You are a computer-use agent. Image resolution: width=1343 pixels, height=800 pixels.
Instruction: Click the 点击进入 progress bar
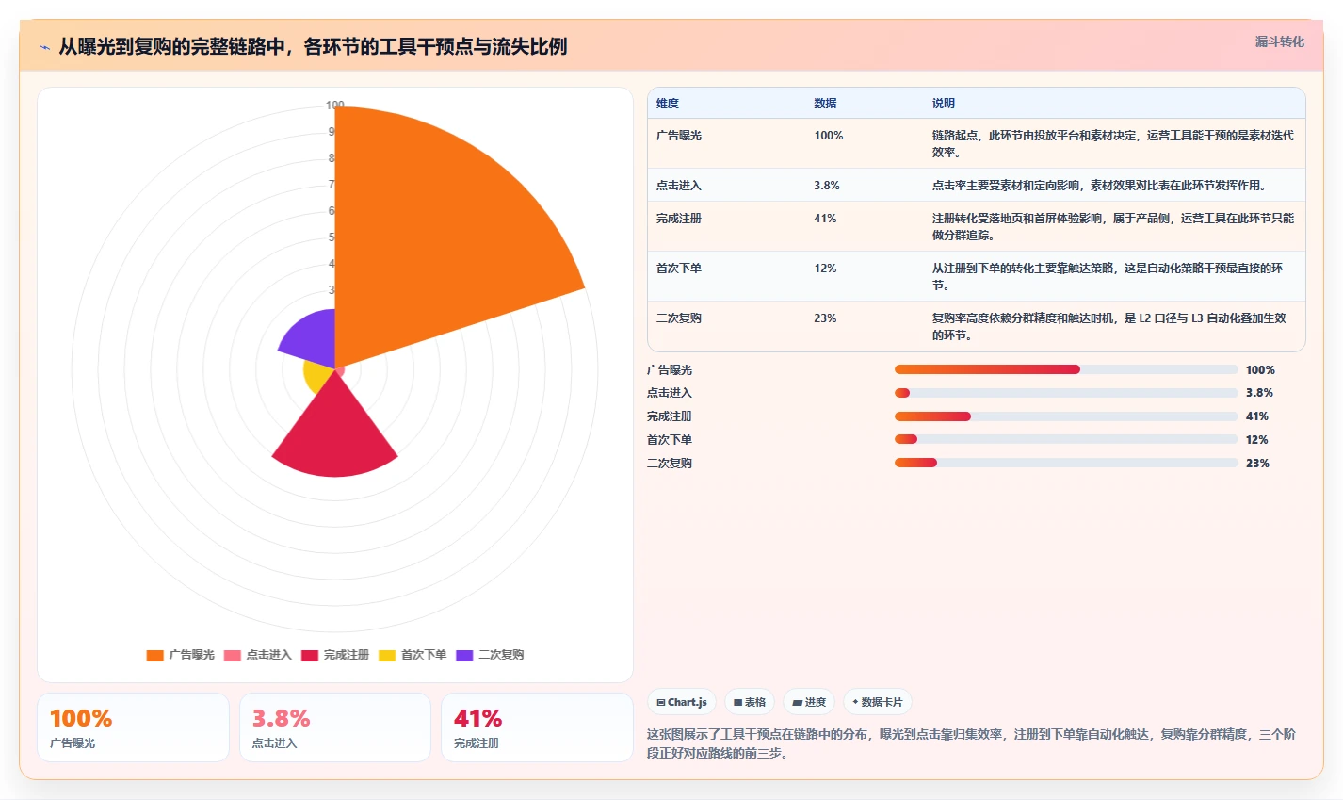1066,393
